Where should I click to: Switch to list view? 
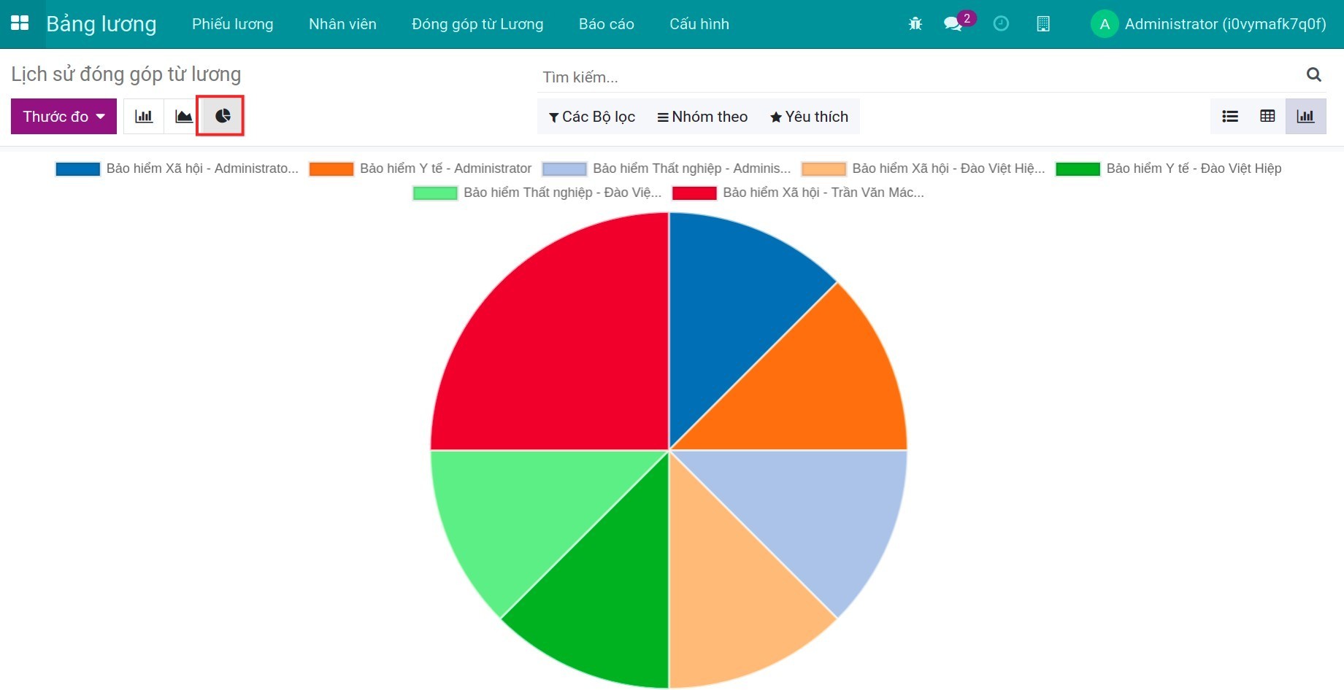point(1230,117)
